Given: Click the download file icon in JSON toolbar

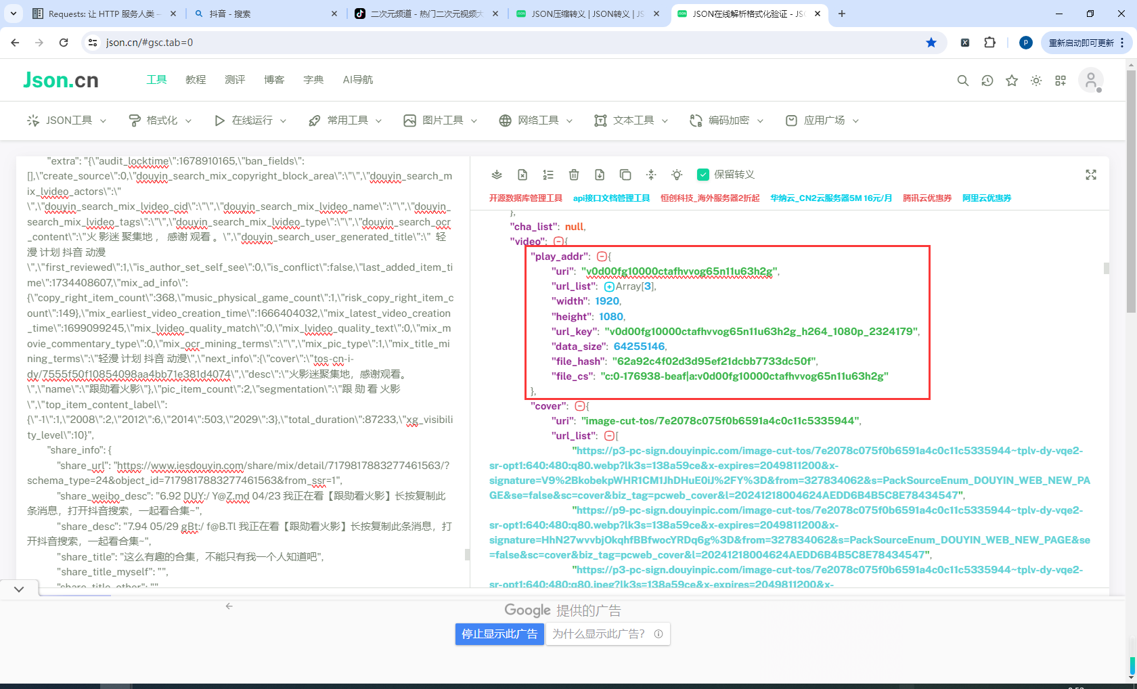Looking at the screenshot, I should point(600,175).
